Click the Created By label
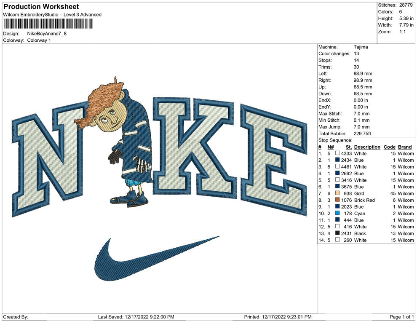The image size is (417, 321). 16,317
